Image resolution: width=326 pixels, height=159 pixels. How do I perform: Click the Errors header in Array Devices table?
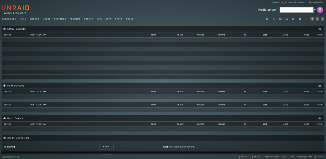221,35
